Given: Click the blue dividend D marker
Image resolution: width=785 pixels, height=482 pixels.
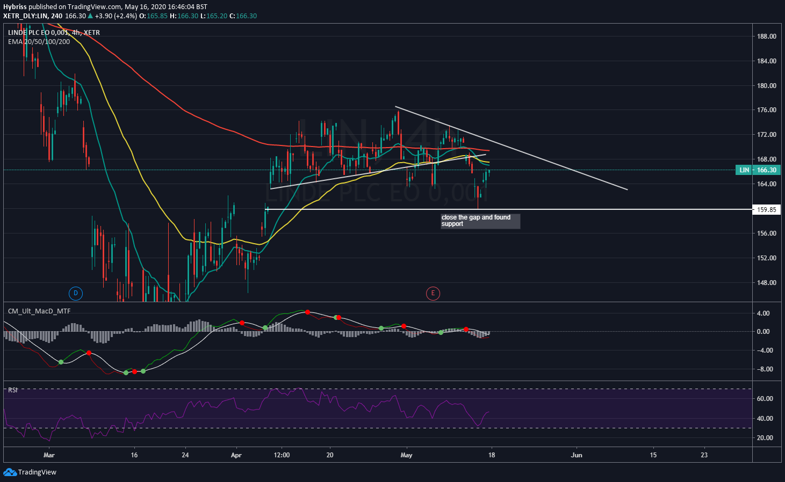Looking at the screenshot, I should (x=76, y=293).
